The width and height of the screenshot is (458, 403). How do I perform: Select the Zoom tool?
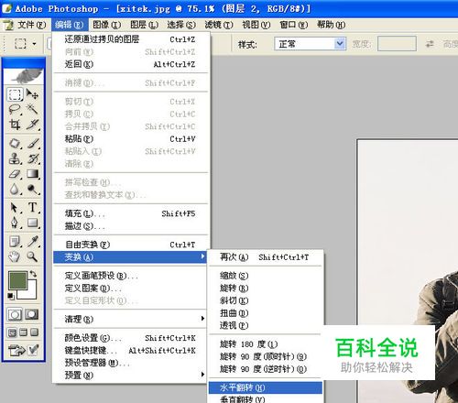tap(32, 256)
